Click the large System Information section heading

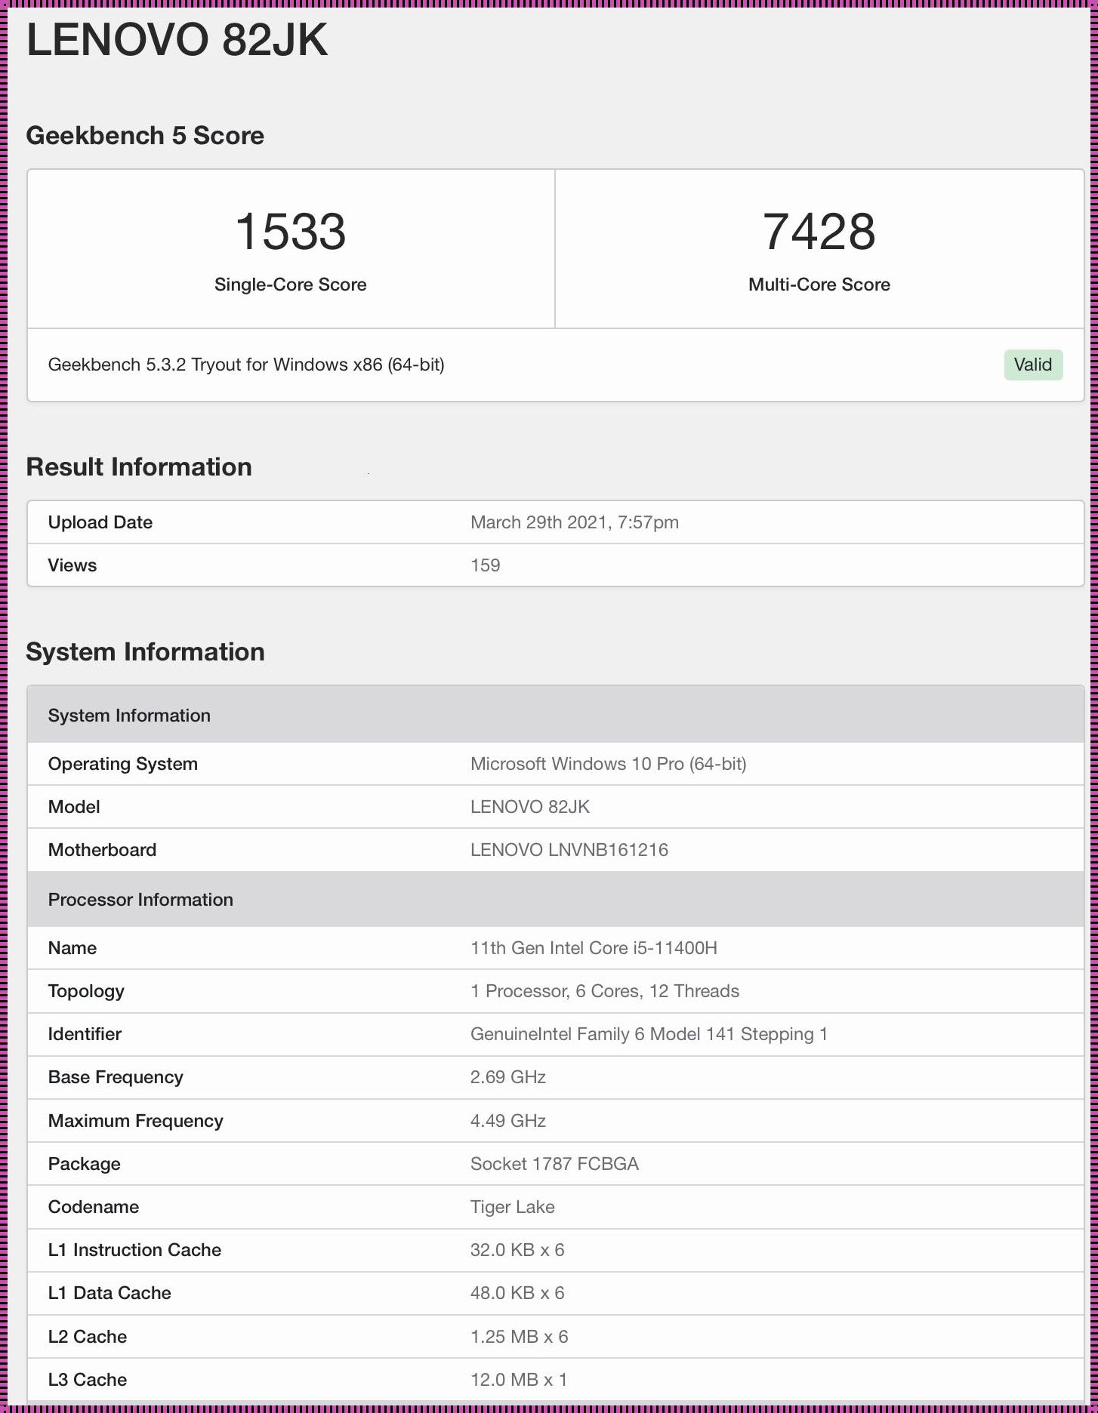tap(145, 652)
